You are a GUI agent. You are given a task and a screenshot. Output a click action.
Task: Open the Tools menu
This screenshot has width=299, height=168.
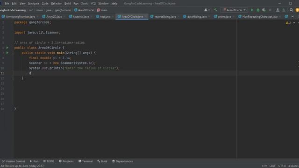tap(84, 3)
